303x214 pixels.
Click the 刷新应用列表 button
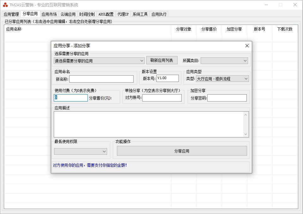click(162, 60)
